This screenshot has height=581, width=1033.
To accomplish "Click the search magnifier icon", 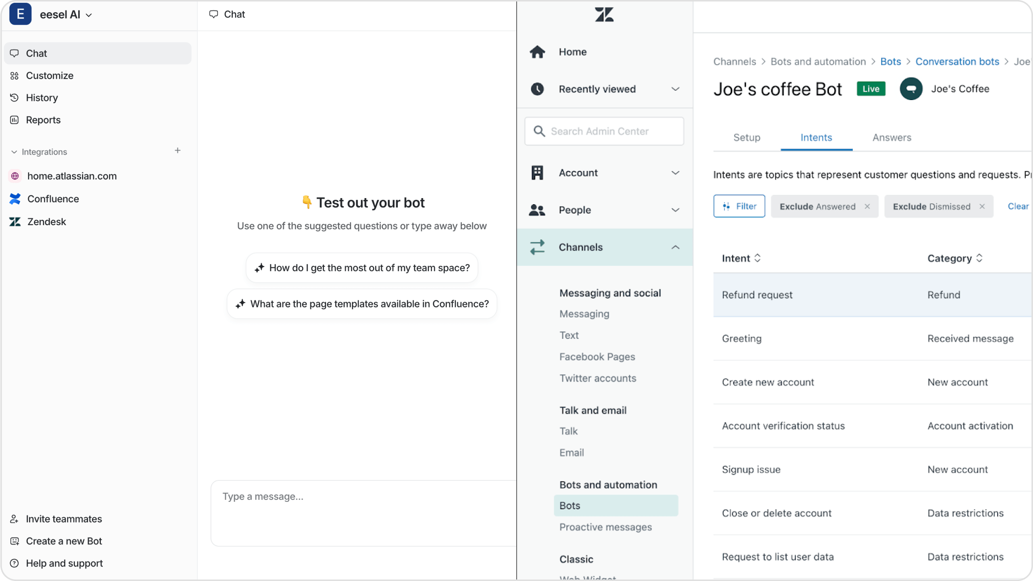I will point(539,131).
